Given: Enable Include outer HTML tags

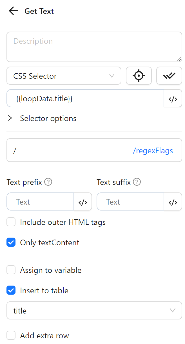Looking at the screenshot, I should click(x=11, y=222).
